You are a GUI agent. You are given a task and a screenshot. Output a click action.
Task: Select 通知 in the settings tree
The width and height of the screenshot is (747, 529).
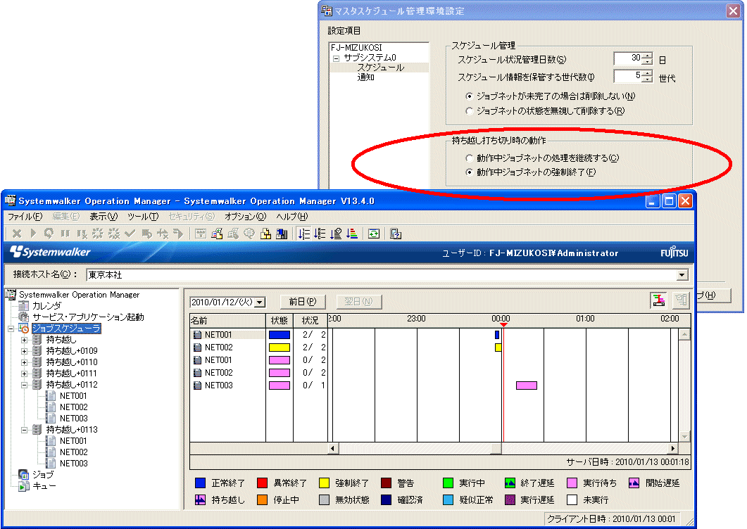366,77
